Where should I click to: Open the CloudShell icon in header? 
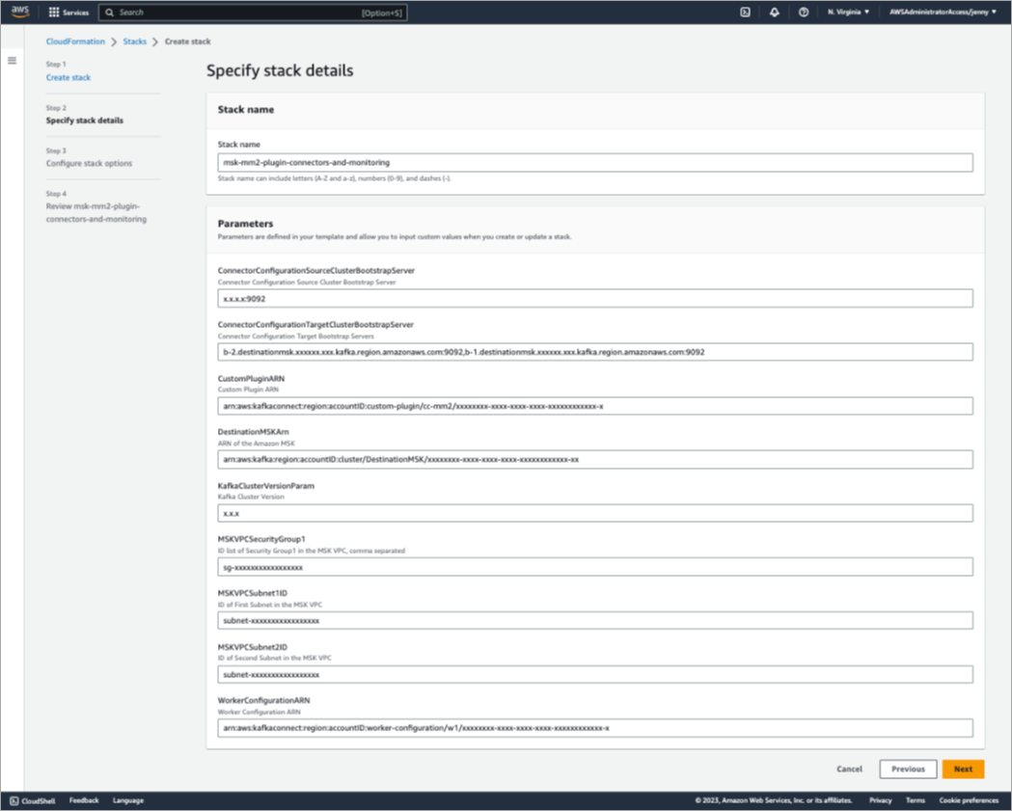point(745,13)
